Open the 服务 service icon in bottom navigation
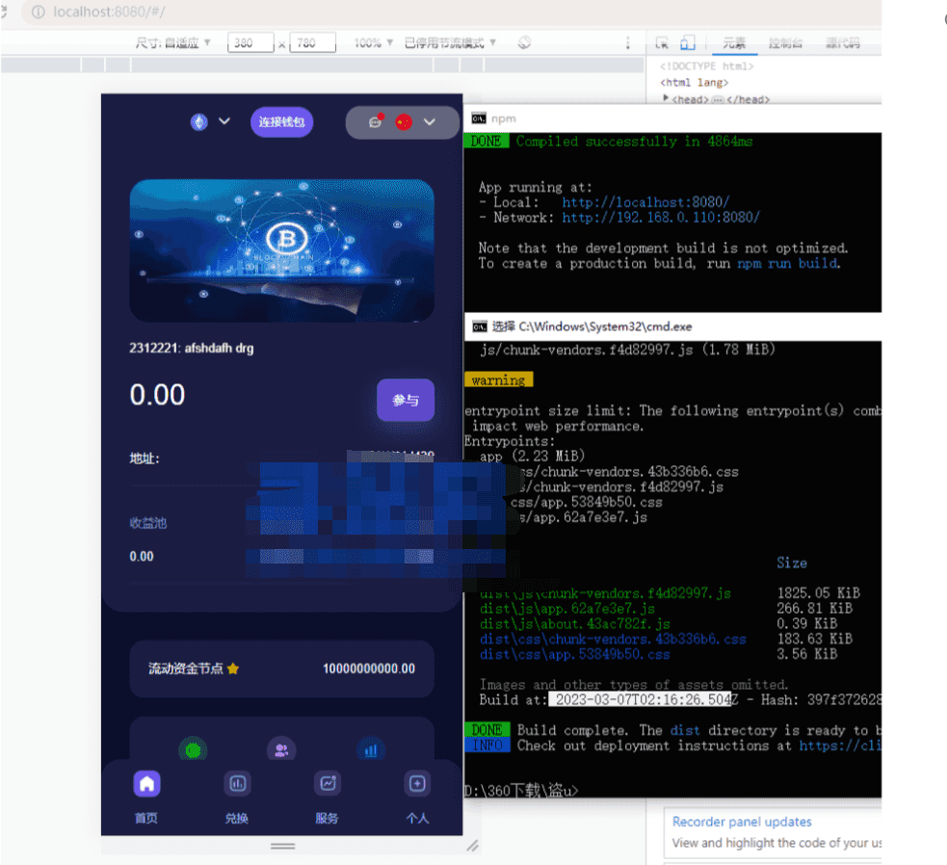The image size is (947, 865). (328, 784)
